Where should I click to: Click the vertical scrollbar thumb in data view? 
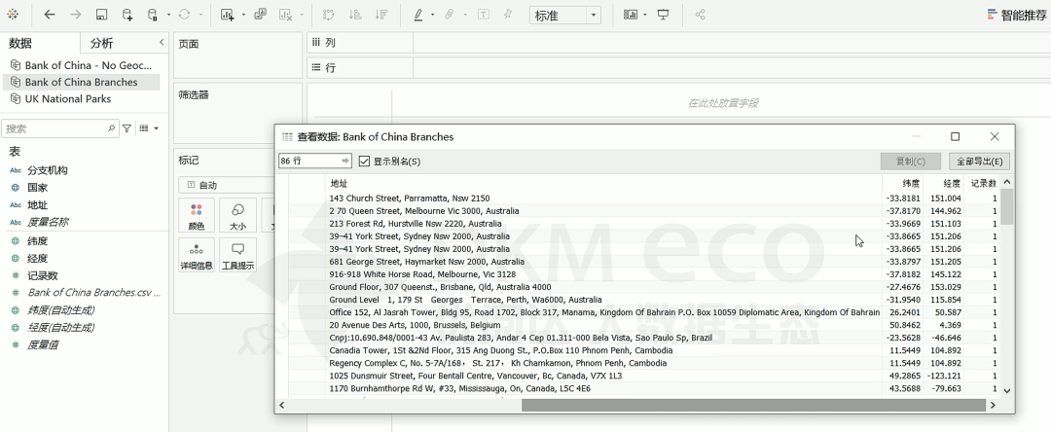click(1006, 206)
